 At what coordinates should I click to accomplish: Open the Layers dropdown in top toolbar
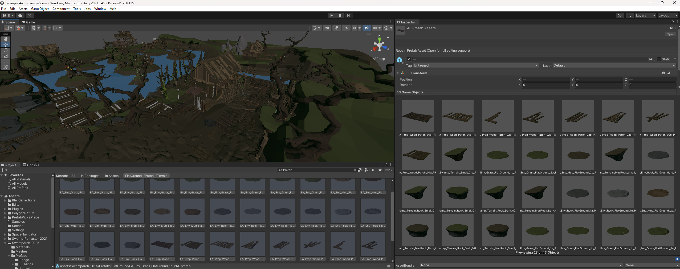tap(645, 15)
